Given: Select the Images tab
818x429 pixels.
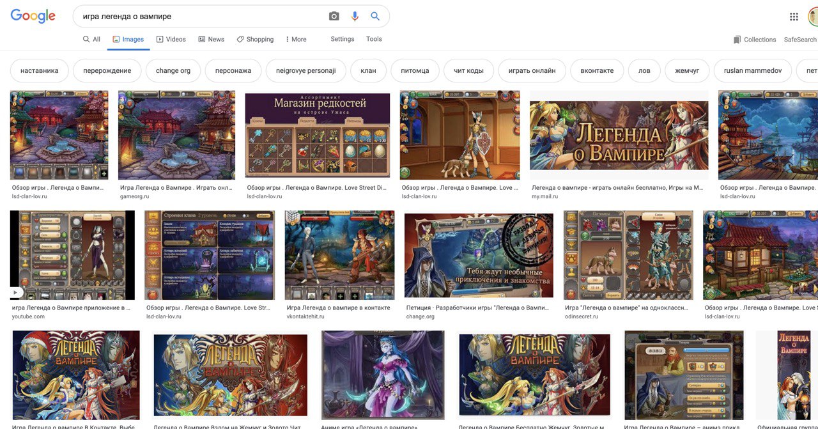Looking at the screenshot, I should click(x=128, y=39).
